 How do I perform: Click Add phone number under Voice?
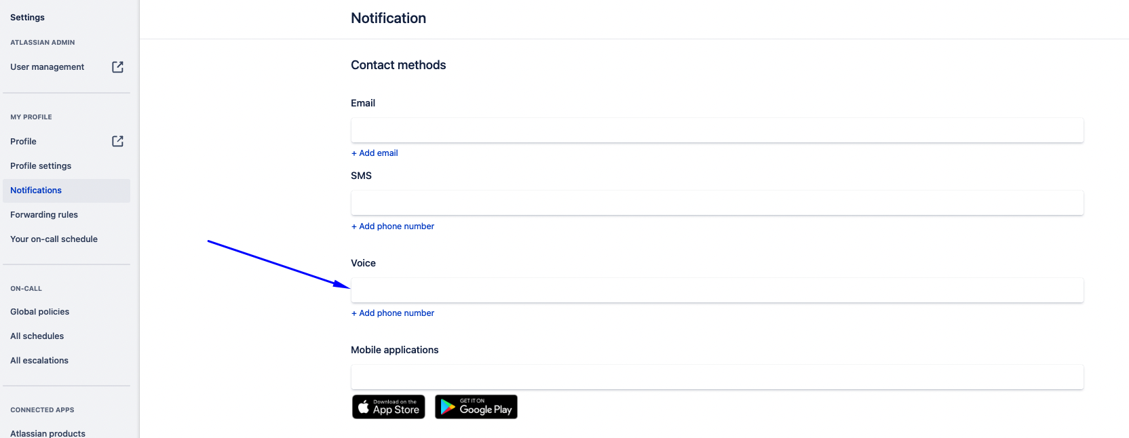(392, 313)
